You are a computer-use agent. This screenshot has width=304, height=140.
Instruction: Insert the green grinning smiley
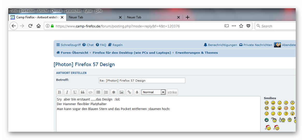[x=266, y=120]
